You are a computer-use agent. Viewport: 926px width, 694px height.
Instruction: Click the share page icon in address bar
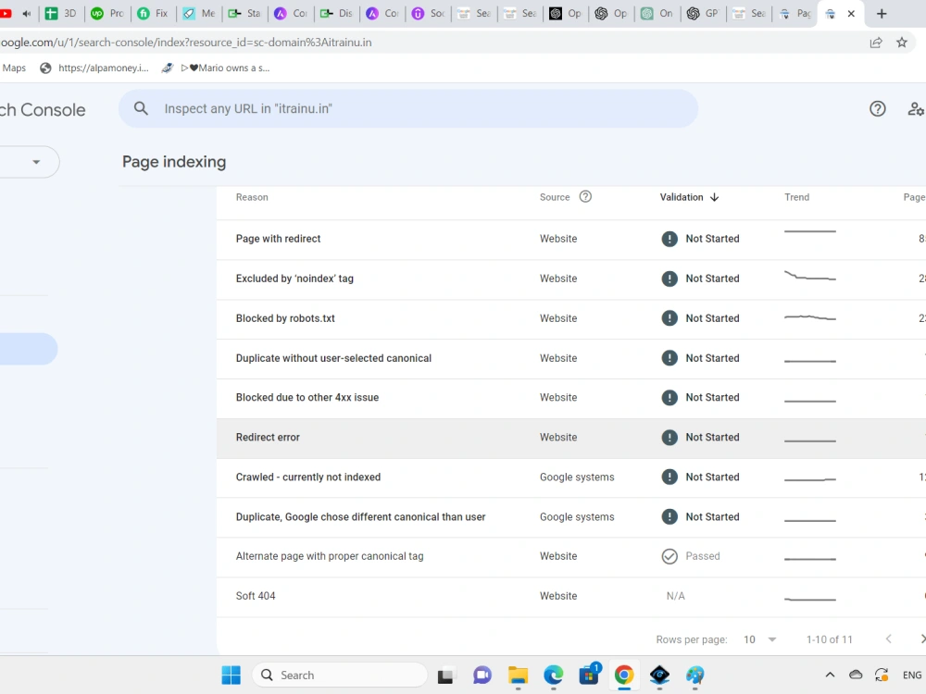876,43
